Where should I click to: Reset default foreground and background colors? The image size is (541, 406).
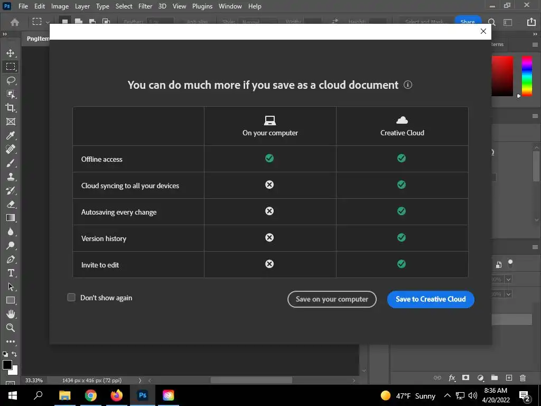point(5,354)
